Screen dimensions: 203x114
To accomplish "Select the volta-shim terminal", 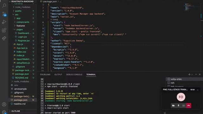I will 184,79.
